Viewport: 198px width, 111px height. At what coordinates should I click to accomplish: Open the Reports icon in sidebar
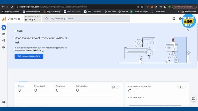4,34
